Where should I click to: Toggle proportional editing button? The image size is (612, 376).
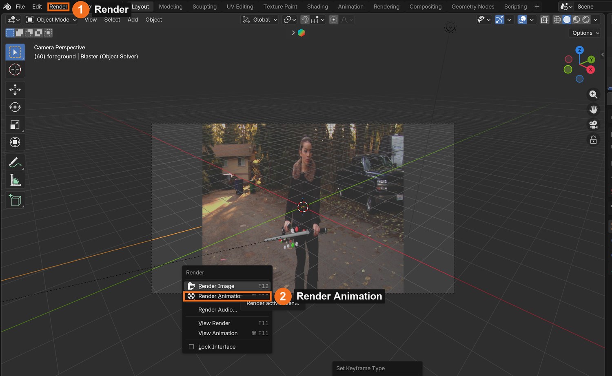pyautogui.click(x=334, y=20)
